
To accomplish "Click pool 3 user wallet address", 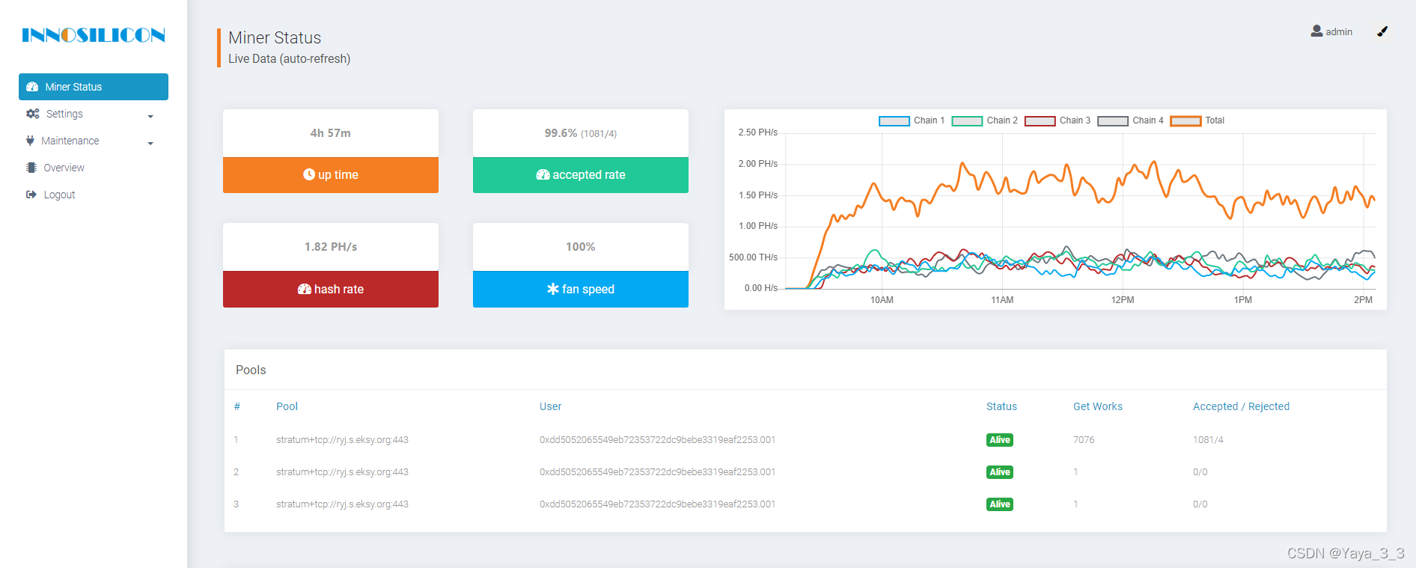I will 657,504.
